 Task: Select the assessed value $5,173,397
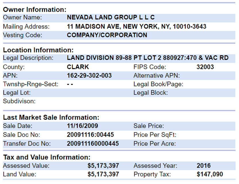point(103,166)
